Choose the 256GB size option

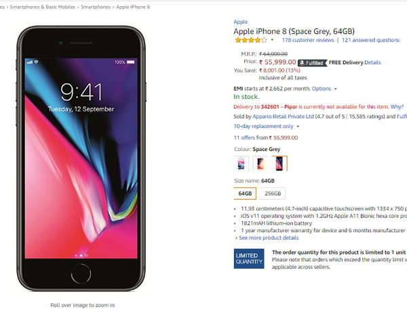pyautogui.click(x=273, y=194)
